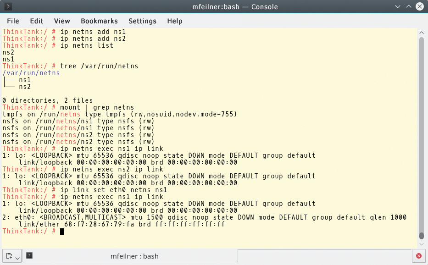Open the View menu
The image size is (428, 265).
pyautogui.click(x=61, y=21)
